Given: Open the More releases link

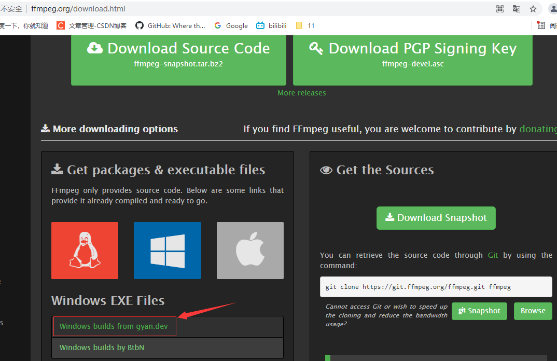Looking at the screenshot, I should (x=301, y=92).
